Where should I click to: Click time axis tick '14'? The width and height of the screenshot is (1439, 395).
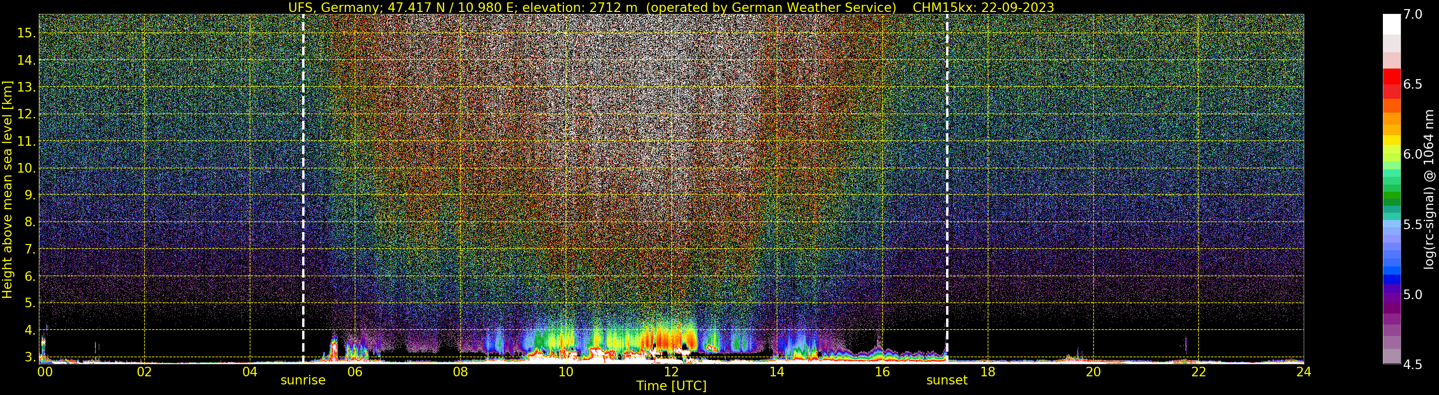776,372
